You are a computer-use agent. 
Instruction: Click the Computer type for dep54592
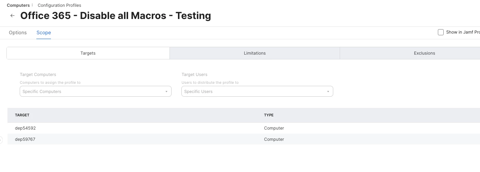click(x=274, y=128)
